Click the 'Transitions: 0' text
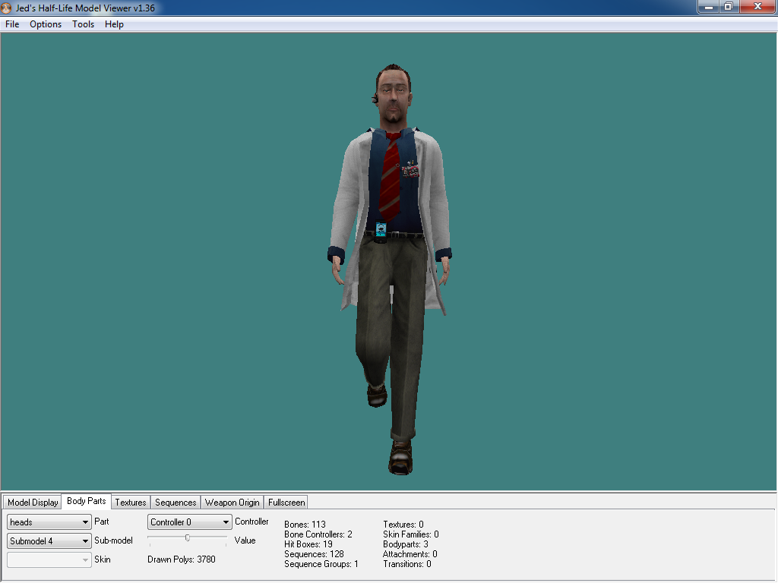This screenshot has height=583, width=778. 407,564
